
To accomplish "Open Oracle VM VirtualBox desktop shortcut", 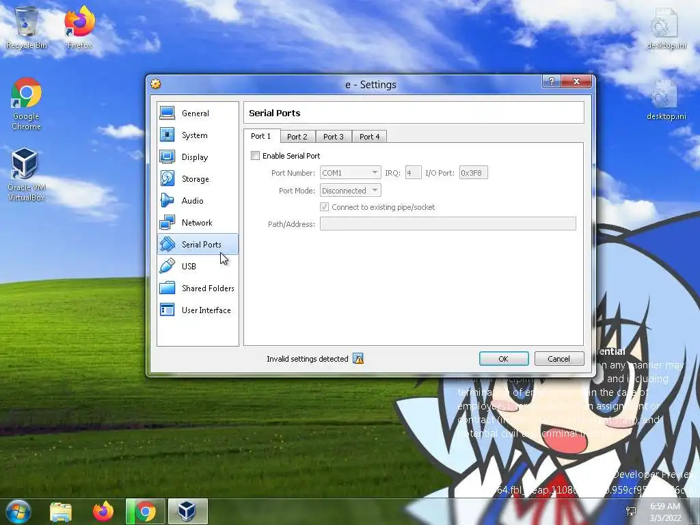I will pyautogui.click(x=27, y=175).
